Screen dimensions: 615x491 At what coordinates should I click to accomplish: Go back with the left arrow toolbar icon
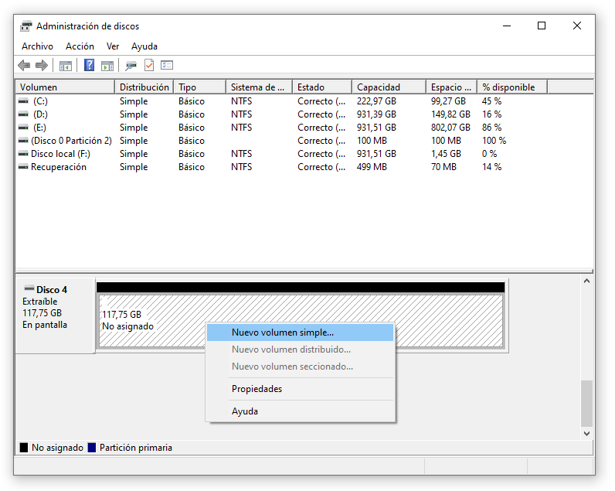pyautogui.click(x=24, y=65)
